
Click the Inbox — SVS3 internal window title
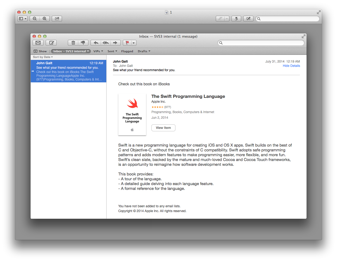(x=168, y=36)
